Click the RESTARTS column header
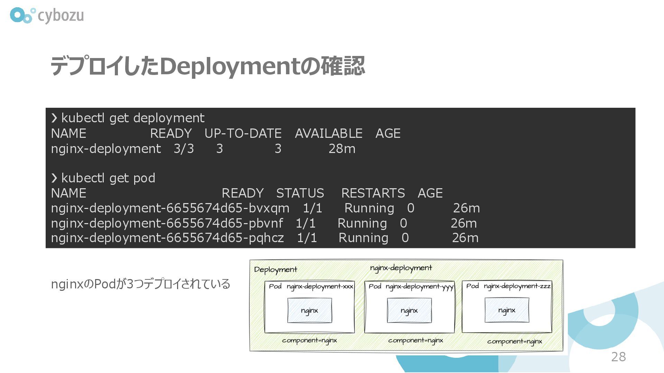 coord(373,193)
